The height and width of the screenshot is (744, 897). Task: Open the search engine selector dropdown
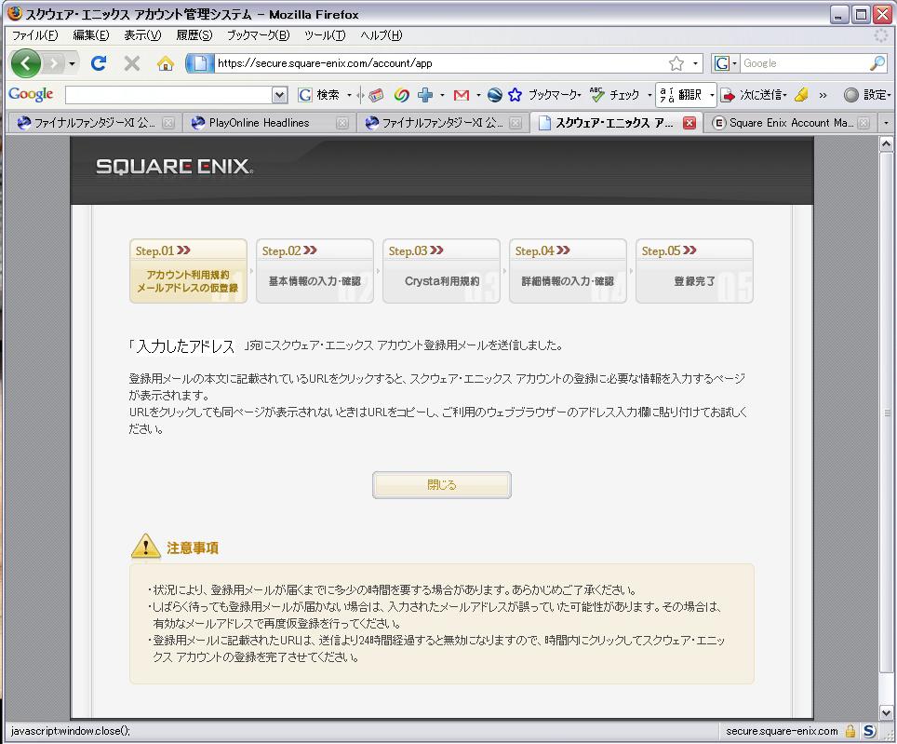tap(726, 63)
